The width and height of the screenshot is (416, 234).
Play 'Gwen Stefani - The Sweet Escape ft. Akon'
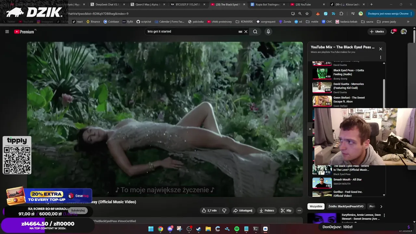[x=346, y=101]
